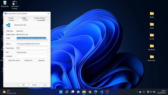168x95 pixels.
Task: Switch to the General tab
Action: click(11, 20)
